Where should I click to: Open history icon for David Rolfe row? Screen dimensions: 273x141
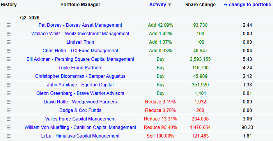[x=9, y=102]
